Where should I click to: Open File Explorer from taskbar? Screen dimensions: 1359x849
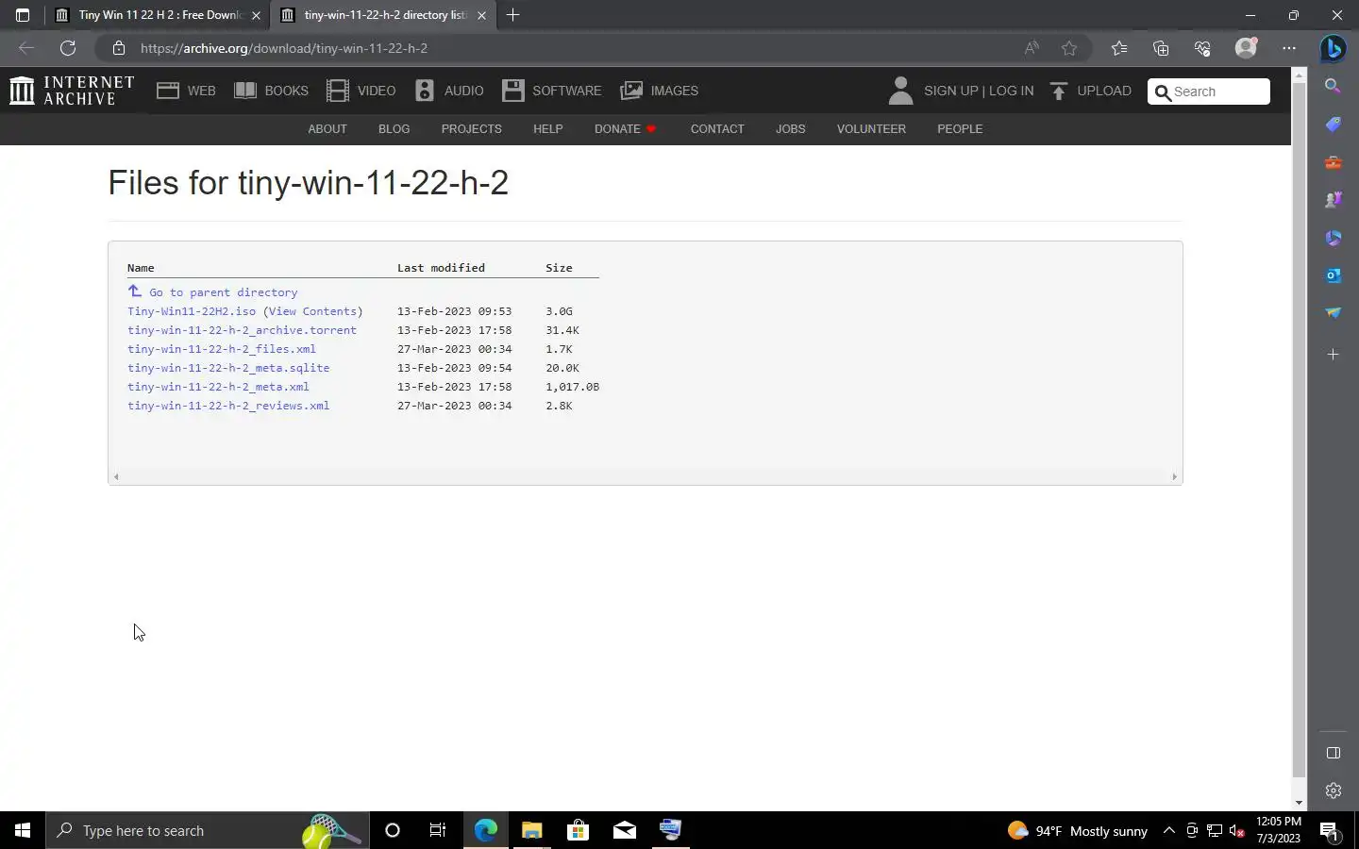(x=531, y=830)
